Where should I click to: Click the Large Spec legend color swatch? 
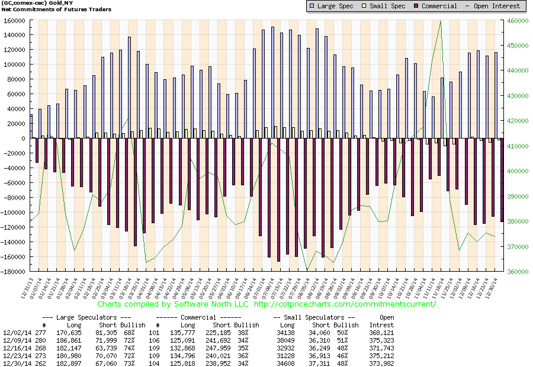point(312,6)
